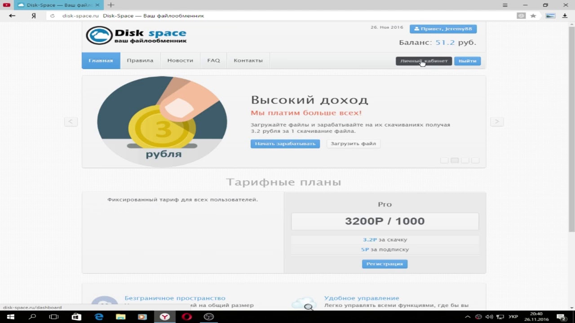Click the Тарифные планы heading
Screen dimensions: 575x323
[x=283, y=182]
